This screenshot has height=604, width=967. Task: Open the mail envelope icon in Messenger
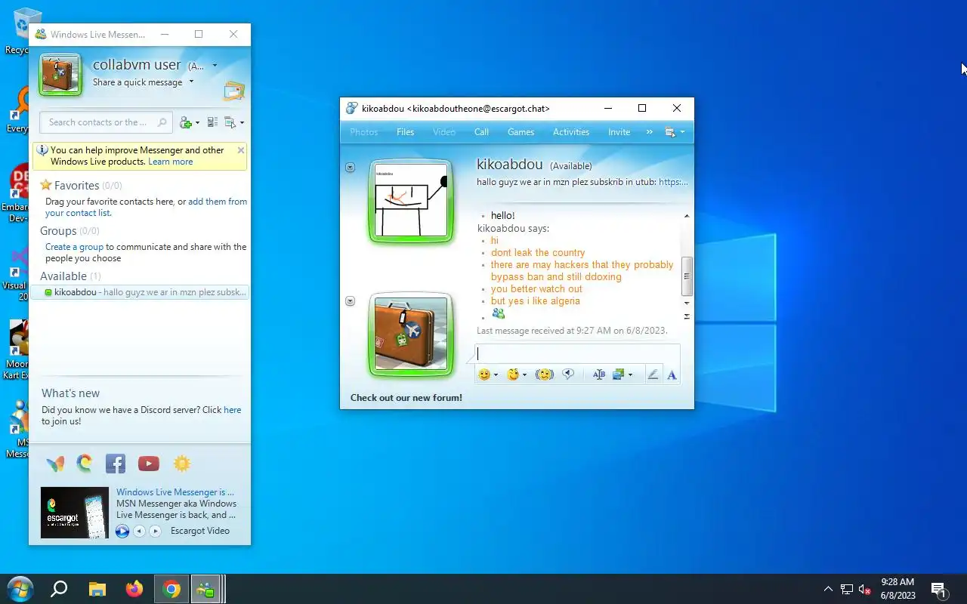click(x=234, y=91)
